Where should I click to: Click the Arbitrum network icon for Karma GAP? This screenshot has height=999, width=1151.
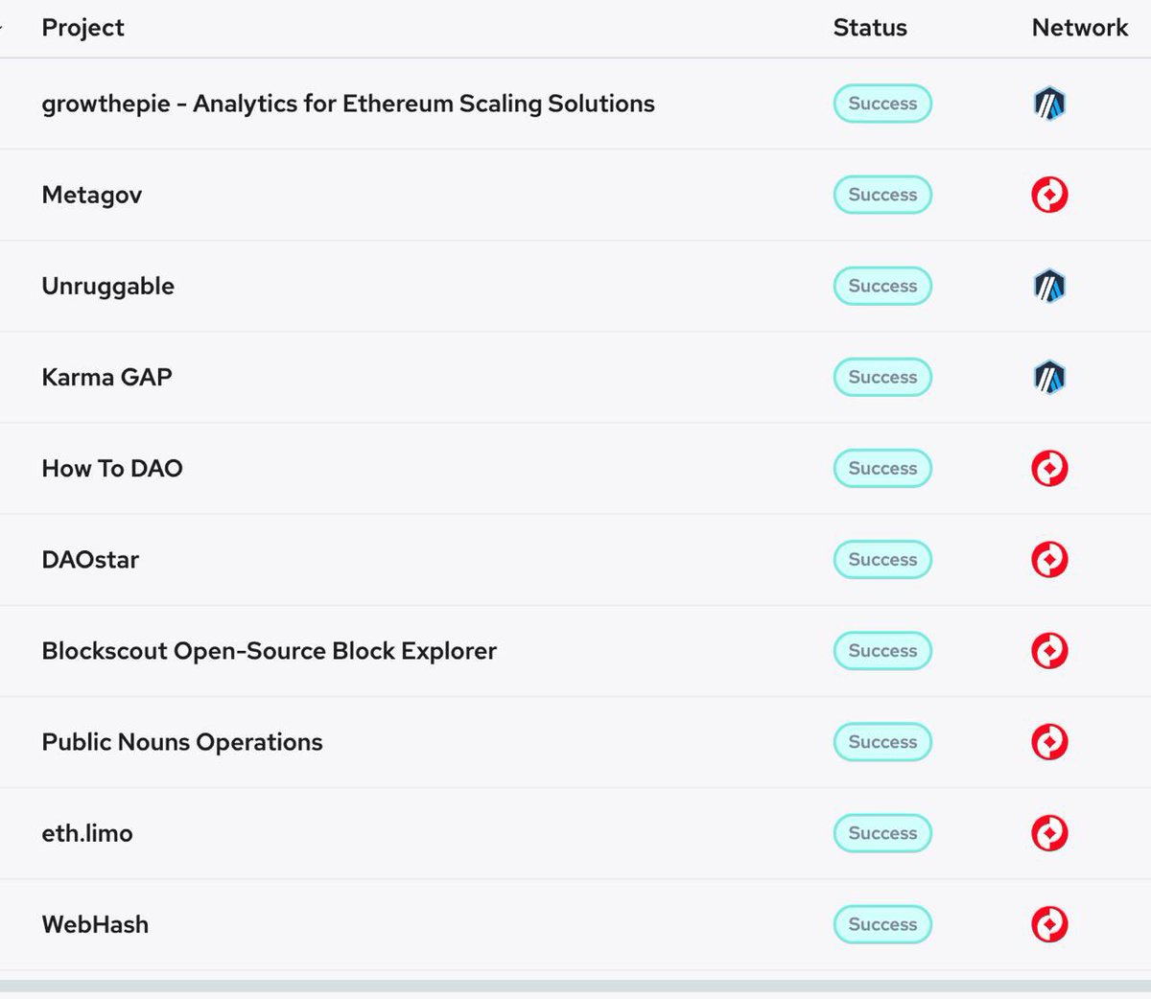coord(1049,377)
